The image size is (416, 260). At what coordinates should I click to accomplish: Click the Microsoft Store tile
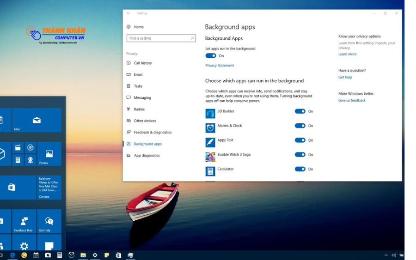[x=12, y=187]
